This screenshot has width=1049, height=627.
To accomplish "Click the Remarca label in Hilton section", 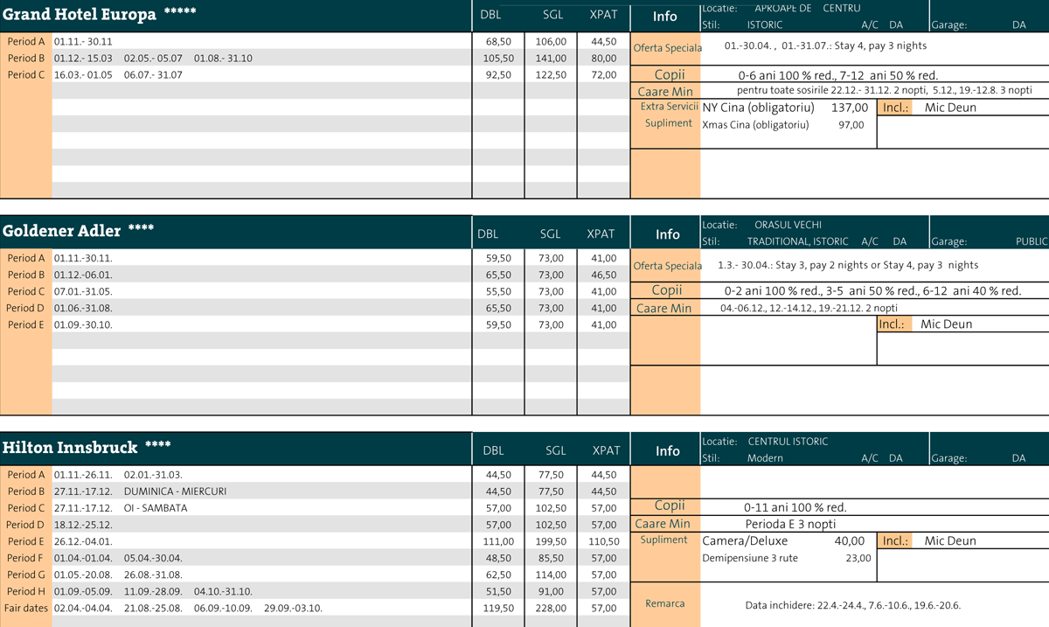I will (665, 603).
